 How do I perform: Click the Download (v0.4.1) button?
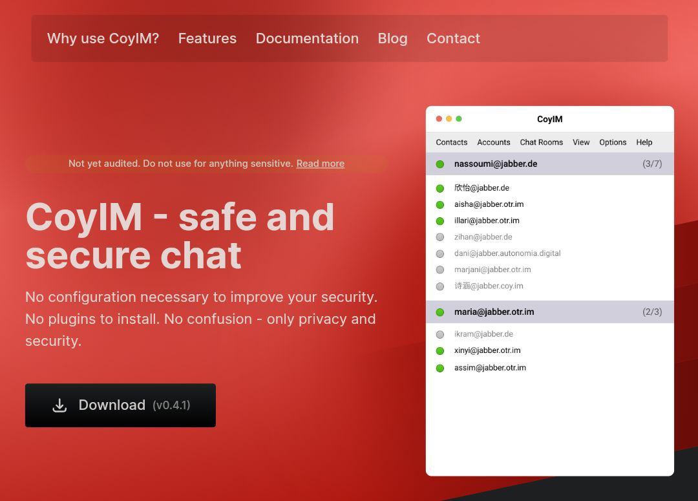tap(120, 405)
